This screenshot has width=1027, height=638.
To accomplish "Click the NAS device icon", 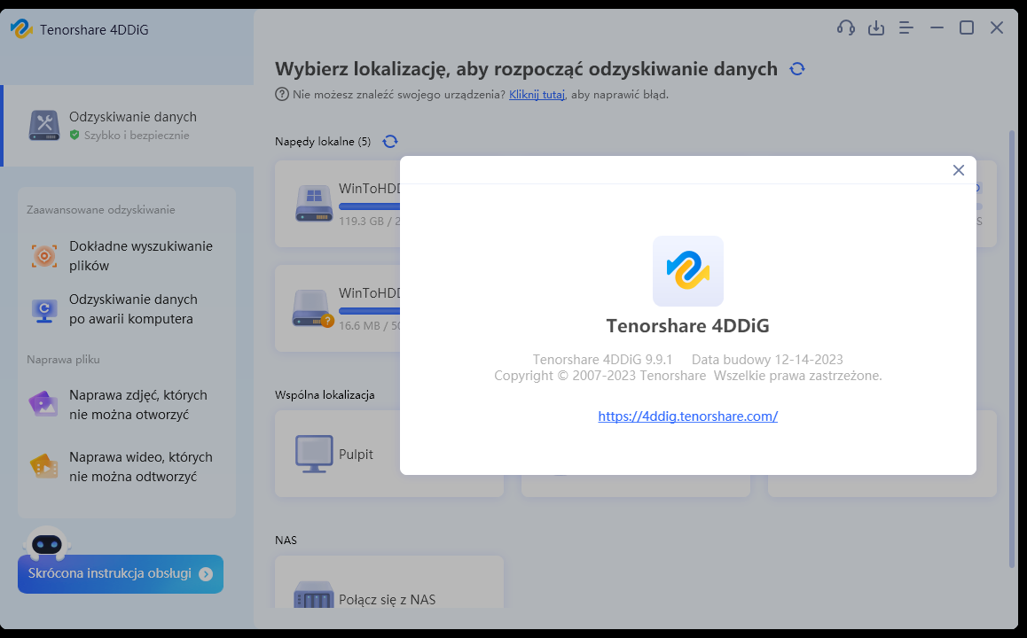I will [314, 595].
